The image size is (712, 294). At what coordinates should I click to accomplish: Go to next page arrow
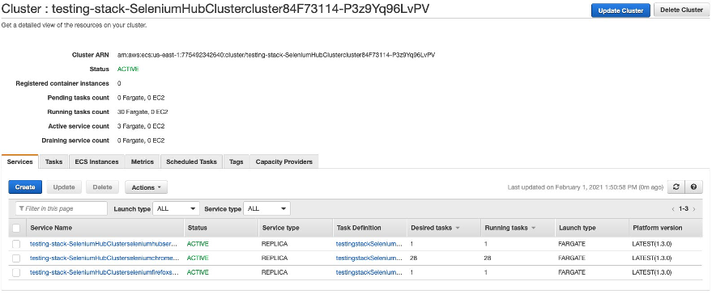pos(694,209)
